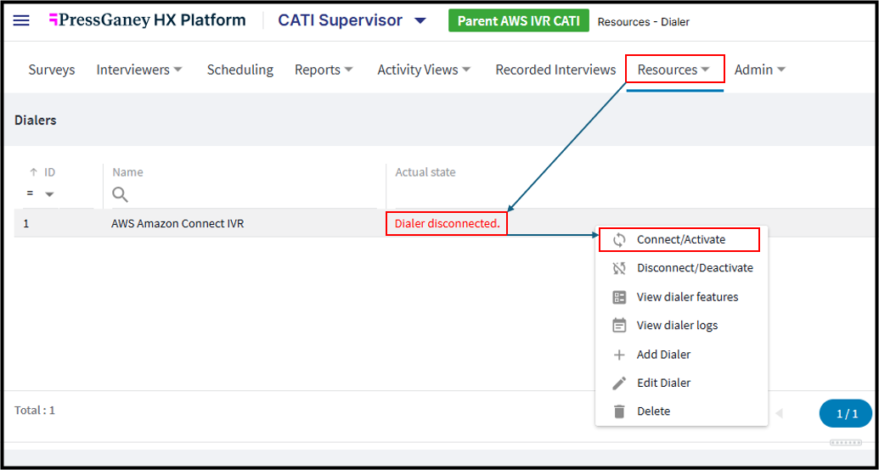879x470 pixels.
Task: Open the Surveys tab
Action: (52, 70)
